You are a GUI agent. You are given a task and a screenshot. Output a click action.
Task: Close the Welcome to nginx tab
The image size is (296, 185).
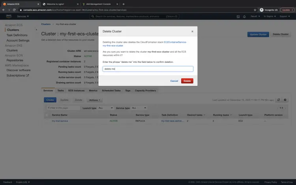[x=78, y=4]
